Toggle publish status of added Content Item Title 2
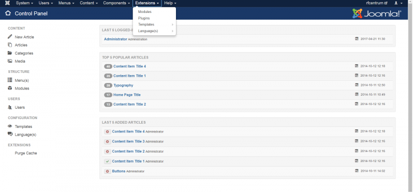 coord(107,152)
